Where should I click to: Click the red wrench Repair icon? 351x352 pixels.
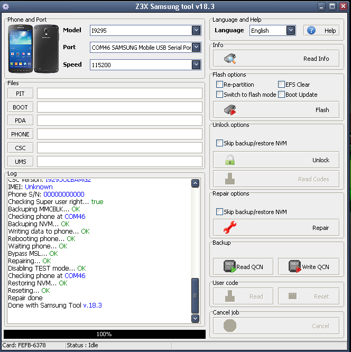click(x=230, y=228)
